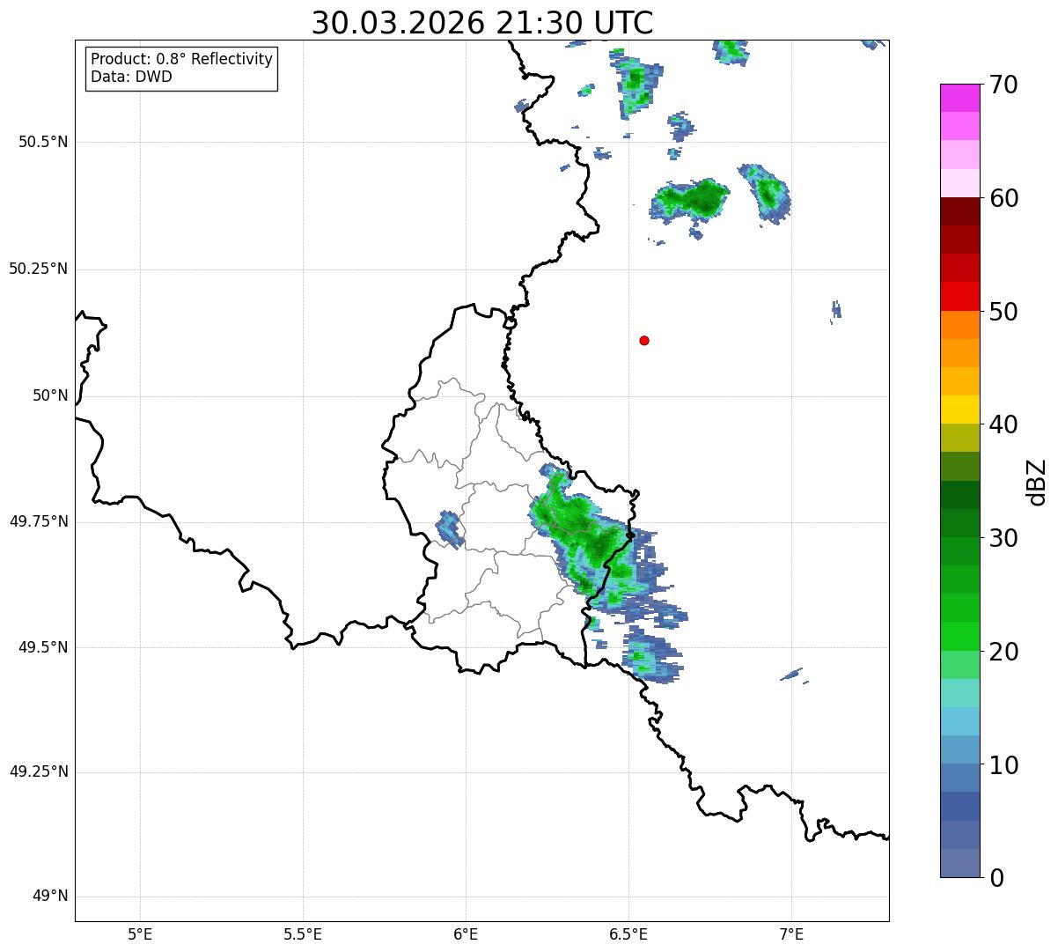
Task: Click the dark blue colorbar segment below 10
Action: coord(959,806)
